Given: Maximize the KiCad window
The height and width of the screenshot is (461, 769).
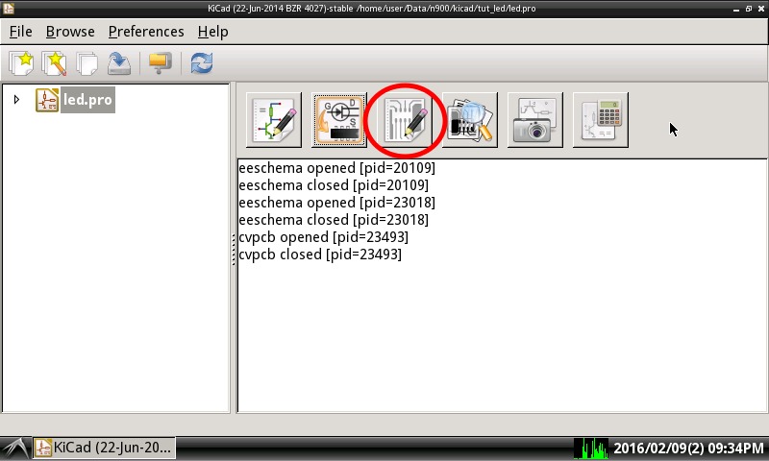Looking at the screenshot, I should tap(749, 9).
